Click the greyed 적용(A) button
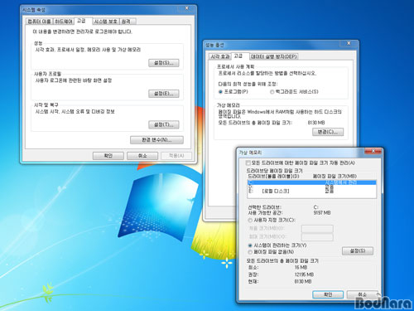Screen dimensions: 414x311 176,156
